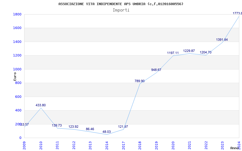Click the 1600 Euro axis value
The height and width of the screenshot is (151, 242).
(17, 28)
